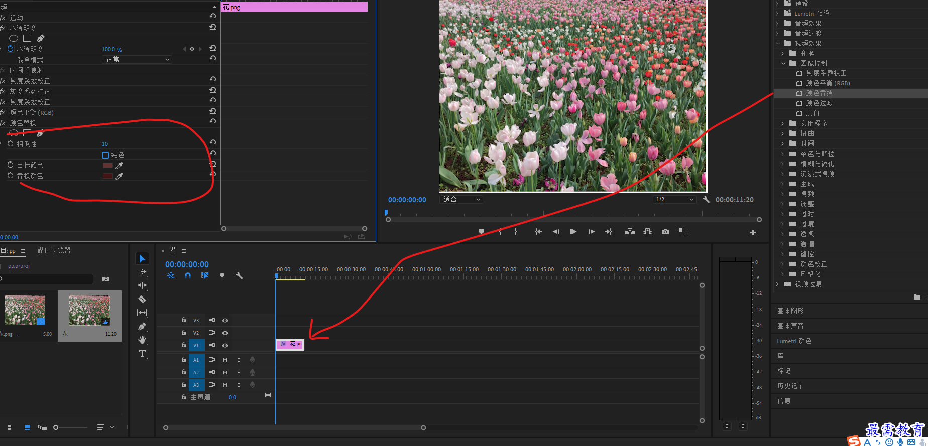The width and height of the screenshot is (928, 446).
Task: Switch project panel to icon view
Action: (x=27, y=427)
